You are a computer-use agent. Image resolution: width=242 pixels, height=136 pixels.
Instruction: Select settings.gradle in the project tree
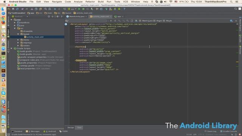[x=27, y=66]
